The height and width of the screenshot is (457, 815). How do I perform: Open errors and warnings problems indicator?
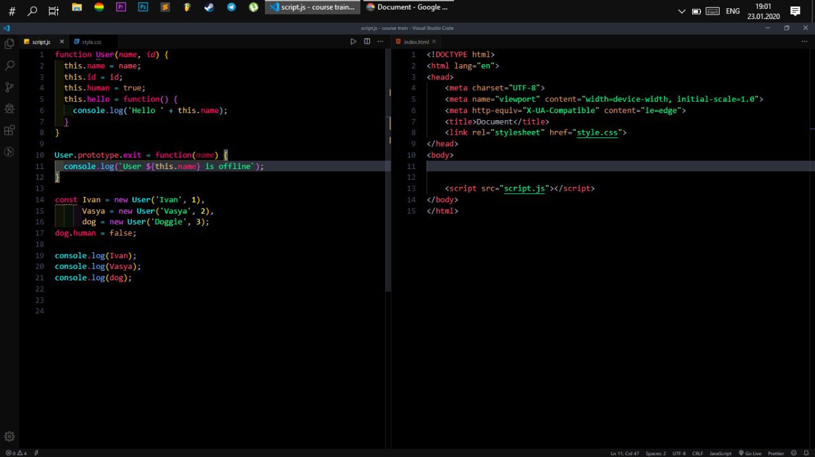click(16, 453)
